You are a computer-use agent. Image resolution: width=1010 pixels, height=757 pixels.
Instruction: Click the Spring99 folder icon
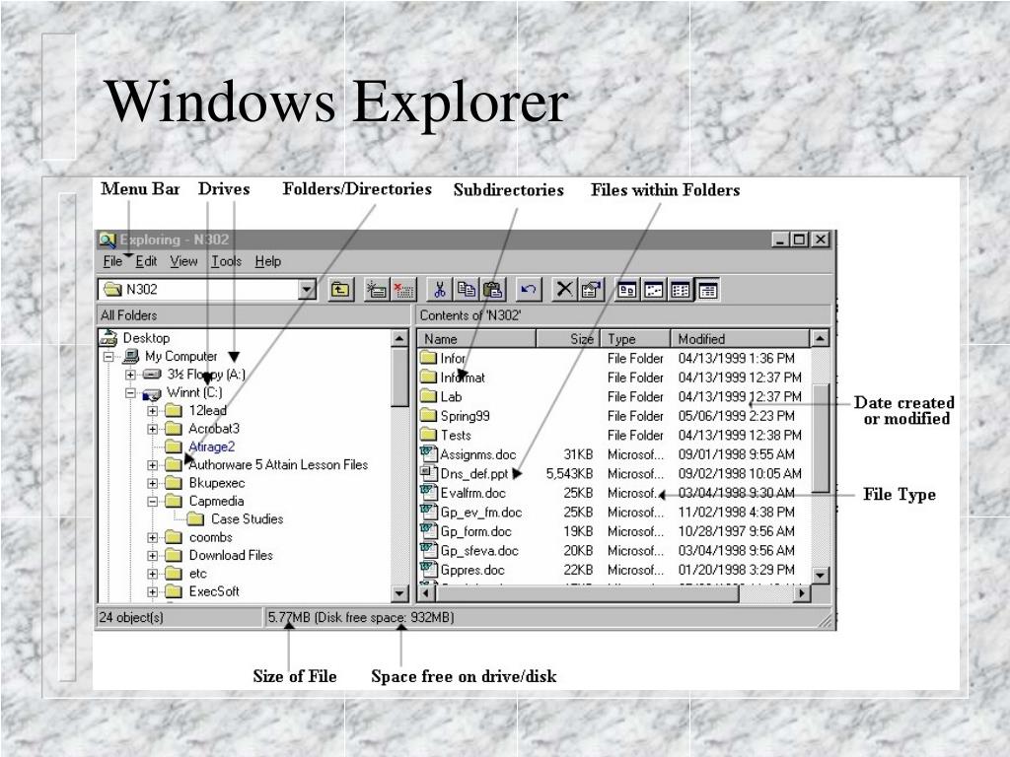tap(428, 416)
